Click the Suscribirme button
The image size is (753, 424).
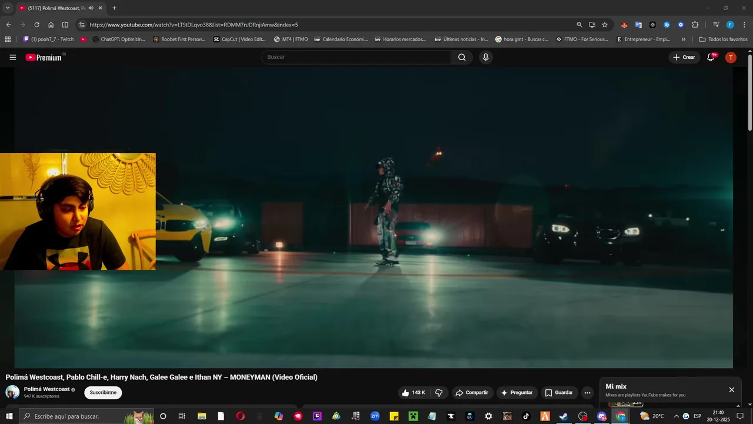pyautogui.click(x=103, y=393)
